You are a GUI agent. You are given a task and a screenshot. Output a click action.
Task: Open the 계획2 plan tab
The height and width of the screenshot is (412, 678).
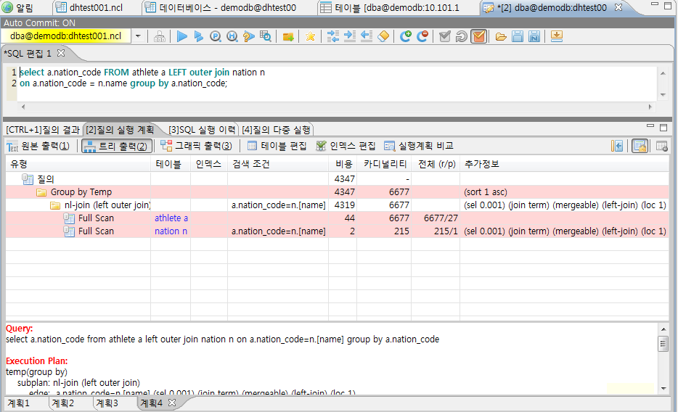62,403
